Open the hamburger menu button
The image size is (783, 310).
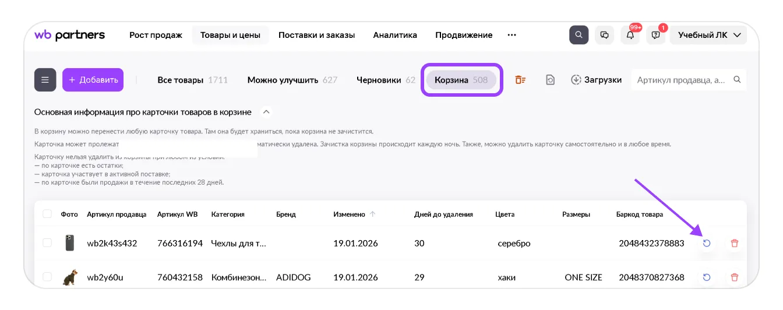(45, 80)
